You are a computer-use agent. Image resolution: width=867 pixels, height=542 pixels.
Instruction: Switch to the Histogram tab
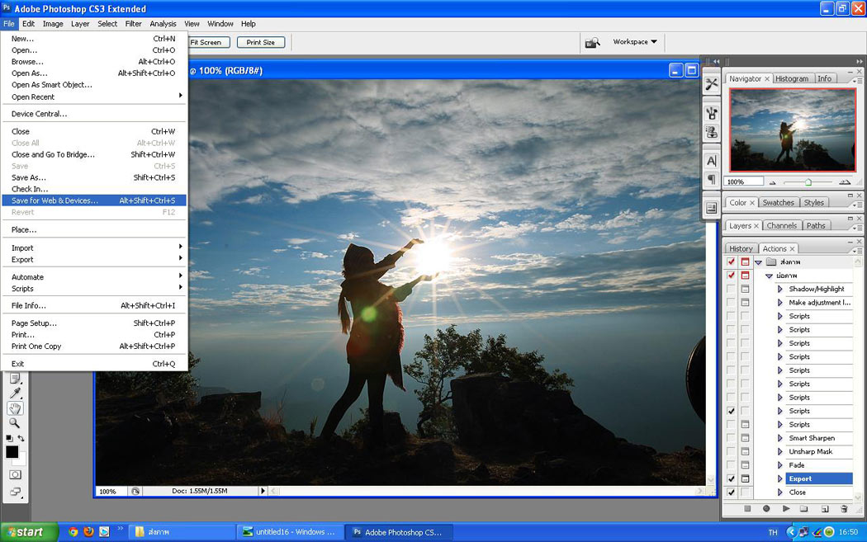(792, 78)
